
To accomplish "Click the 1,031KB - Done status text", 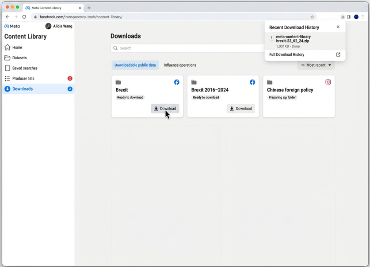I will (288, 46).
